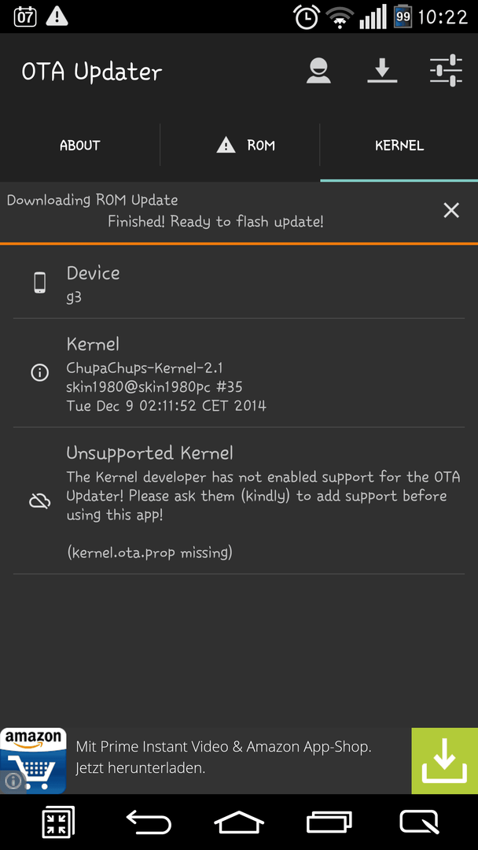This screenshot has width=478, height=850.
Task: Tap the crossed-out cloud icon
Action: [39, 501]
